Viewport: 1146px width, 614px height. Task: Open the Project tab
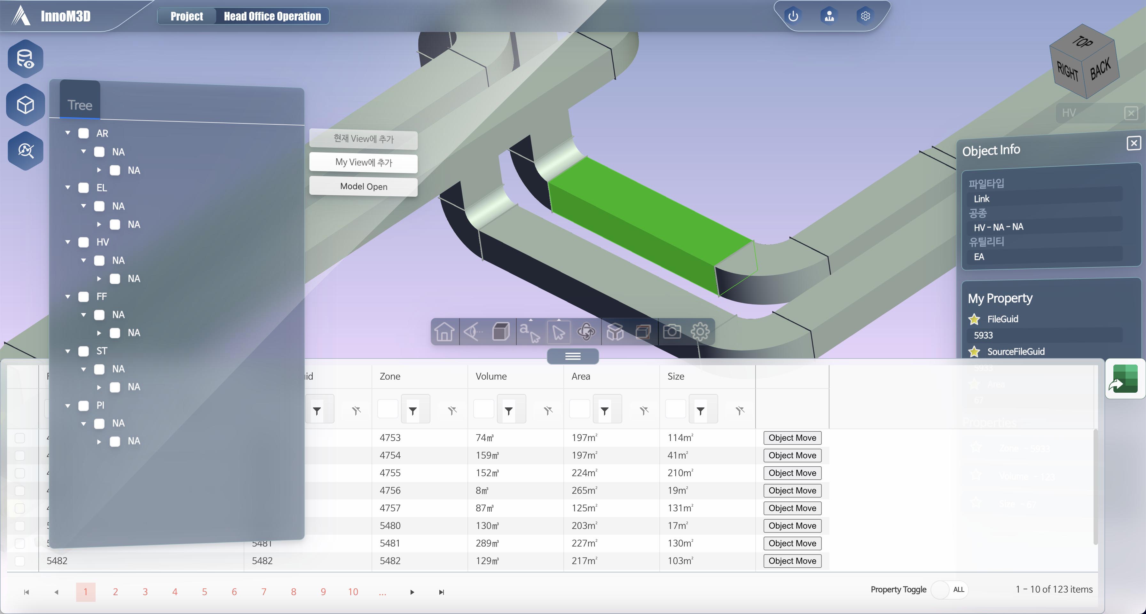click(187, 16)
